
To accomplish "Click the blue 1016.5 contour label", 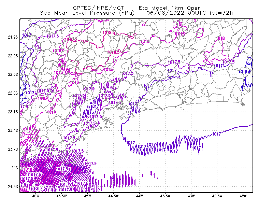I will click(x=244, y=72).
